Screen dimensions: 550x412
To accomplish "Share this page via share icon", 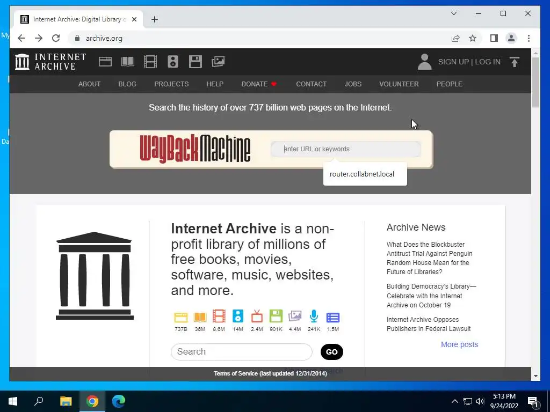I will pos(455,38).
